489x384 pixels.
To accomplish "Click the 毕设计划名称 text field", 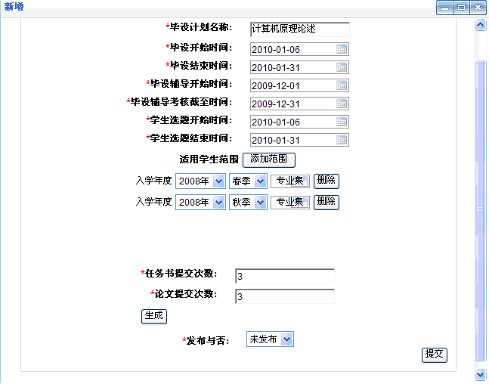I will [x=300, y=29].
